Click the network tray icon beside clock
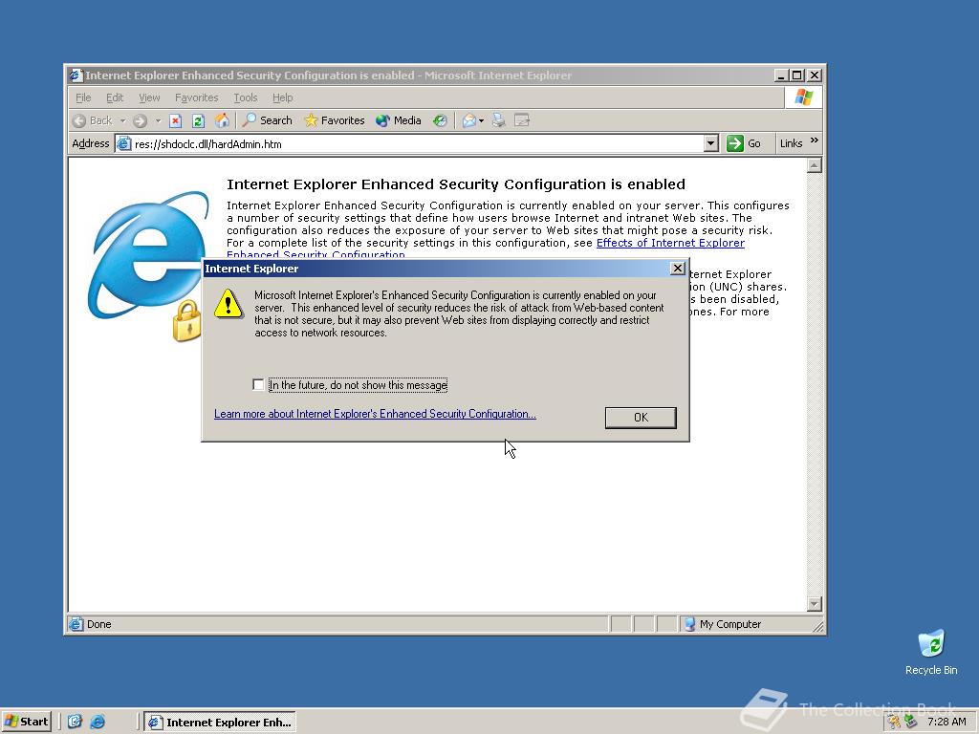979x734 pixels. tap(911, 723)
